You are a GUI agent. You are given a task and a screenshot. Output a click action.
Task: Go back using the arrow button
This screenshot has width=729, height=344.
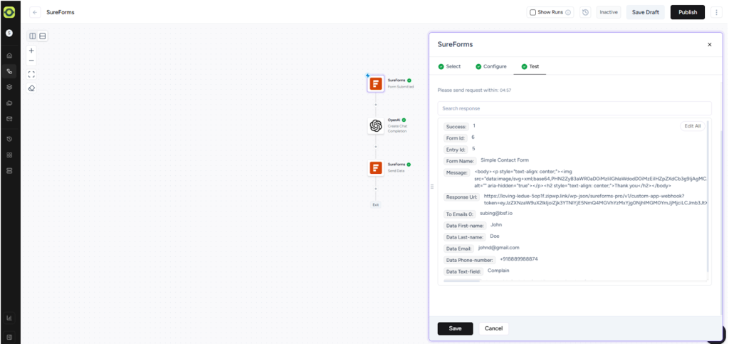[x=36, y=12]
